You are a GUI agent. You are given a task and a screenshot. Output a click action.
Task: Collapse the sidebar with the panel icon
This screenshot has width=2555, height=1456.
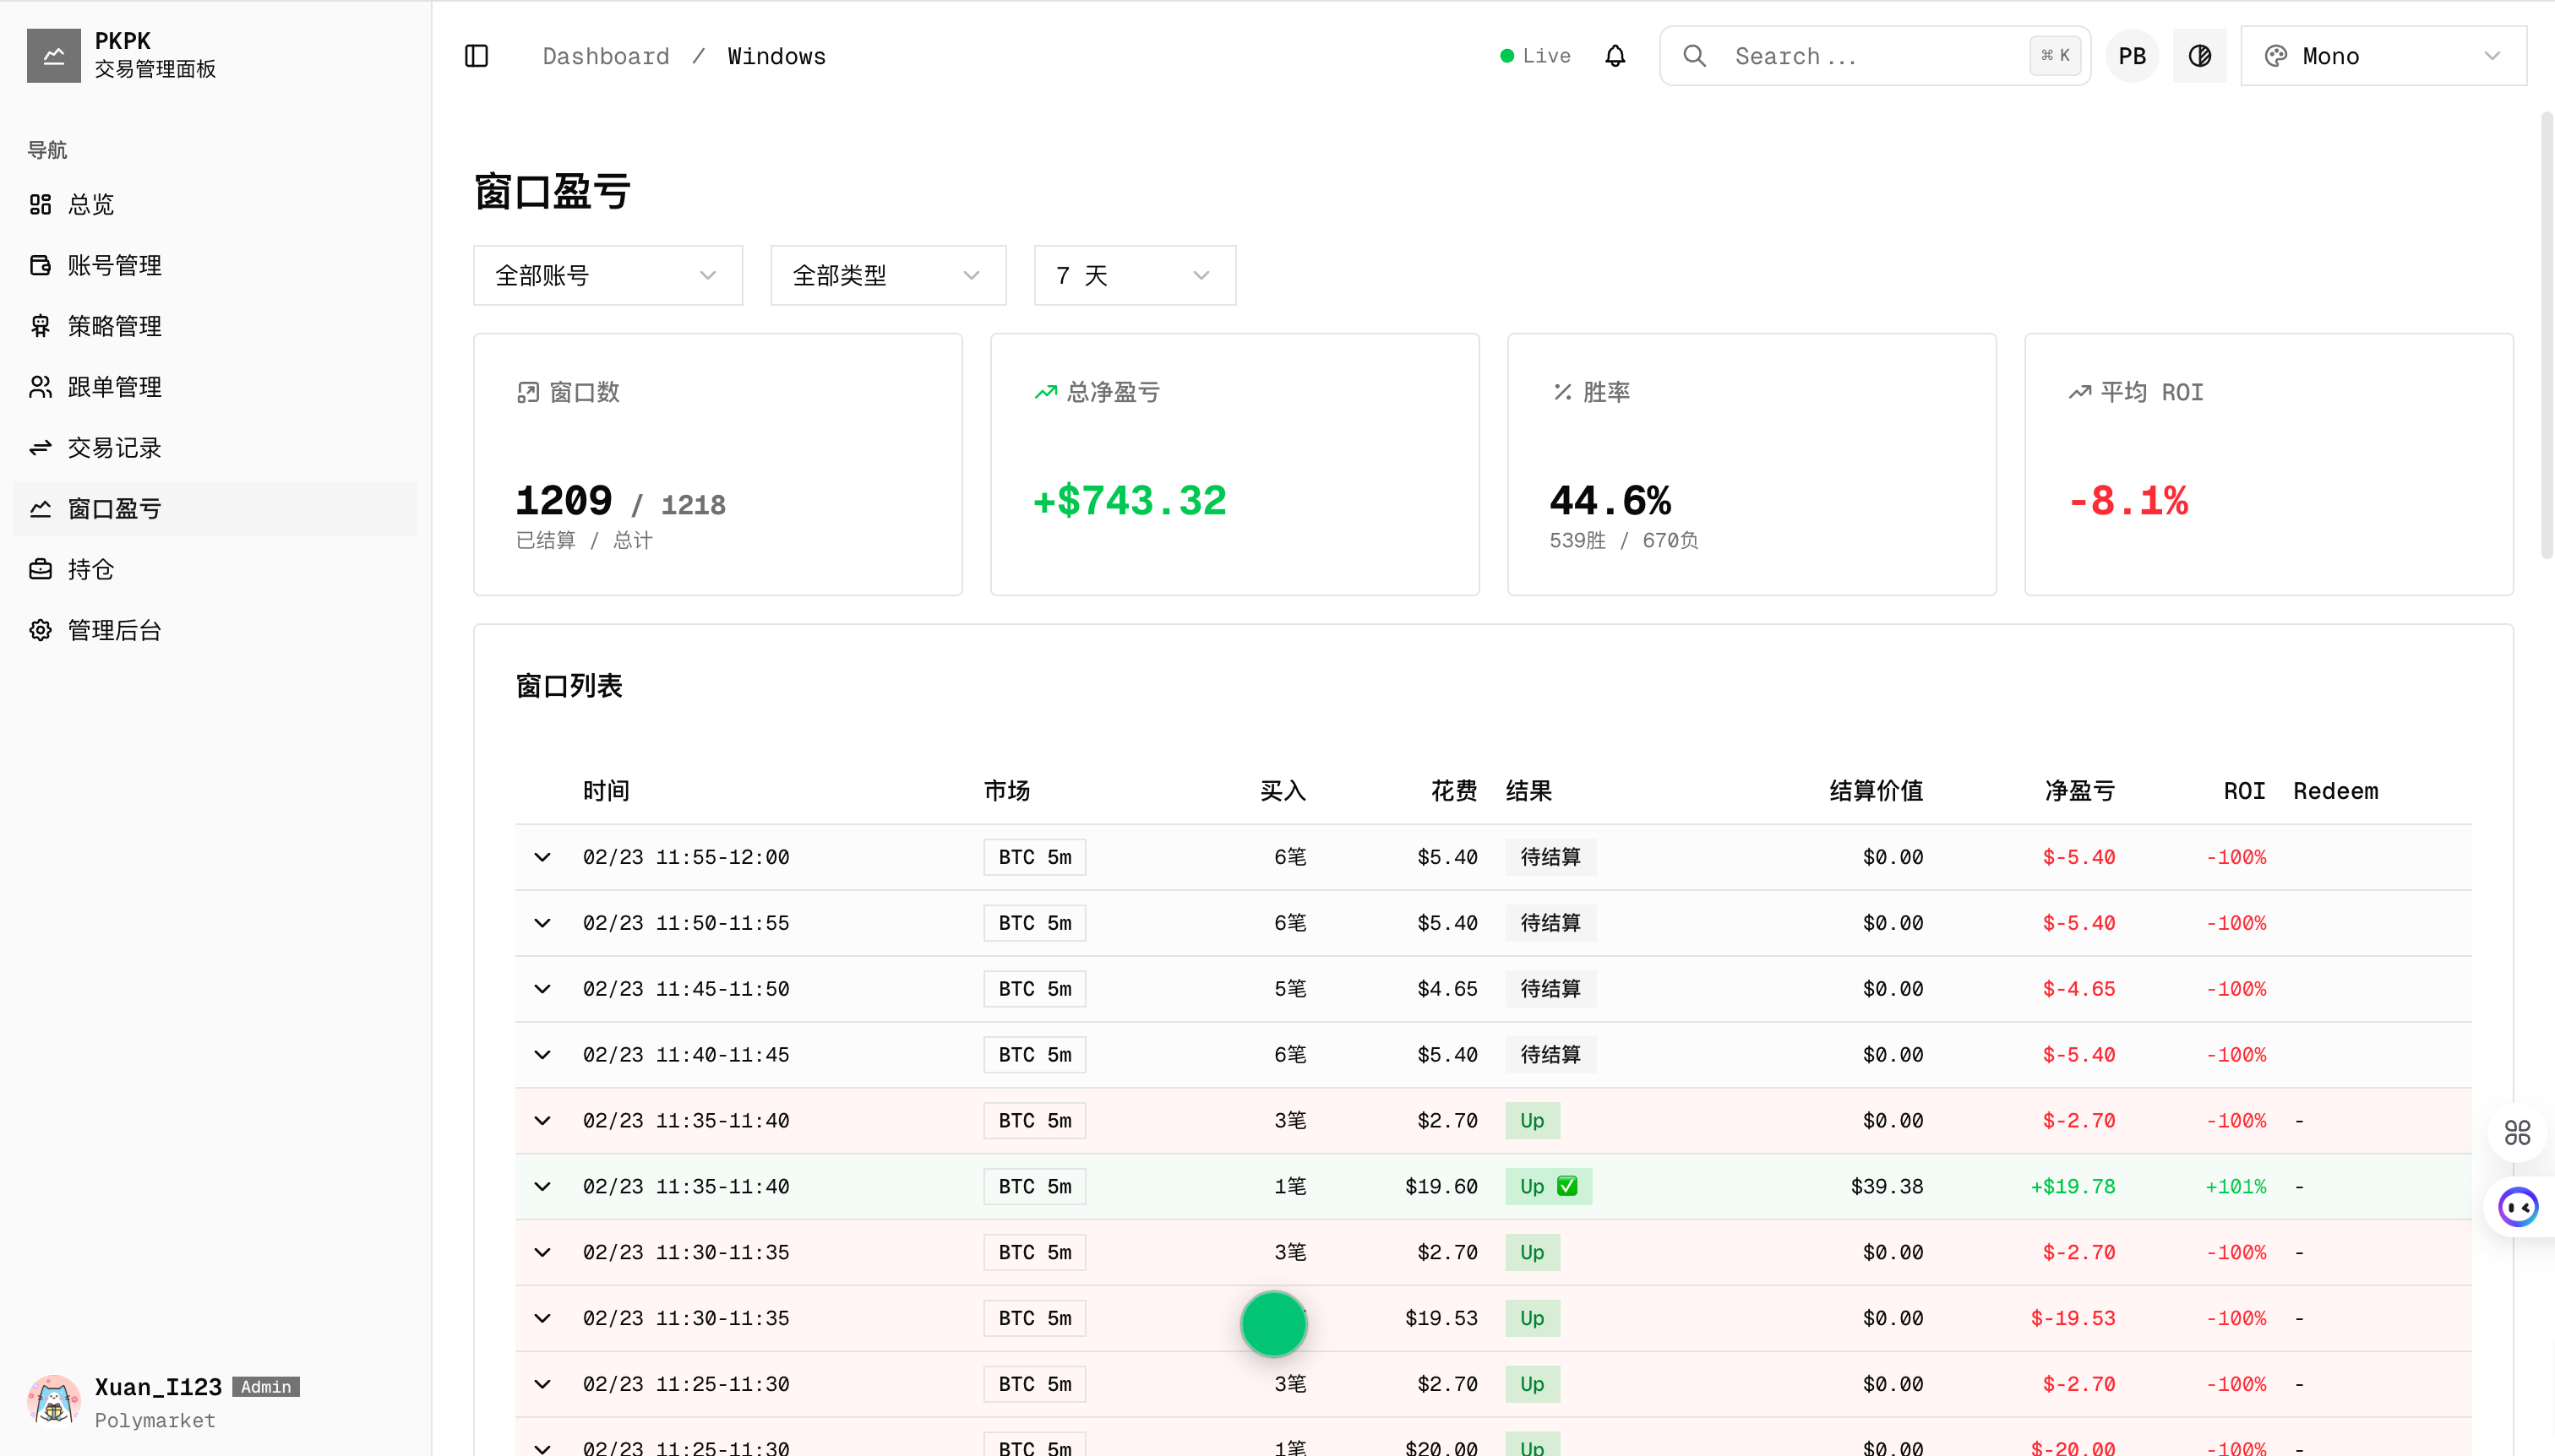click(477, 56)
